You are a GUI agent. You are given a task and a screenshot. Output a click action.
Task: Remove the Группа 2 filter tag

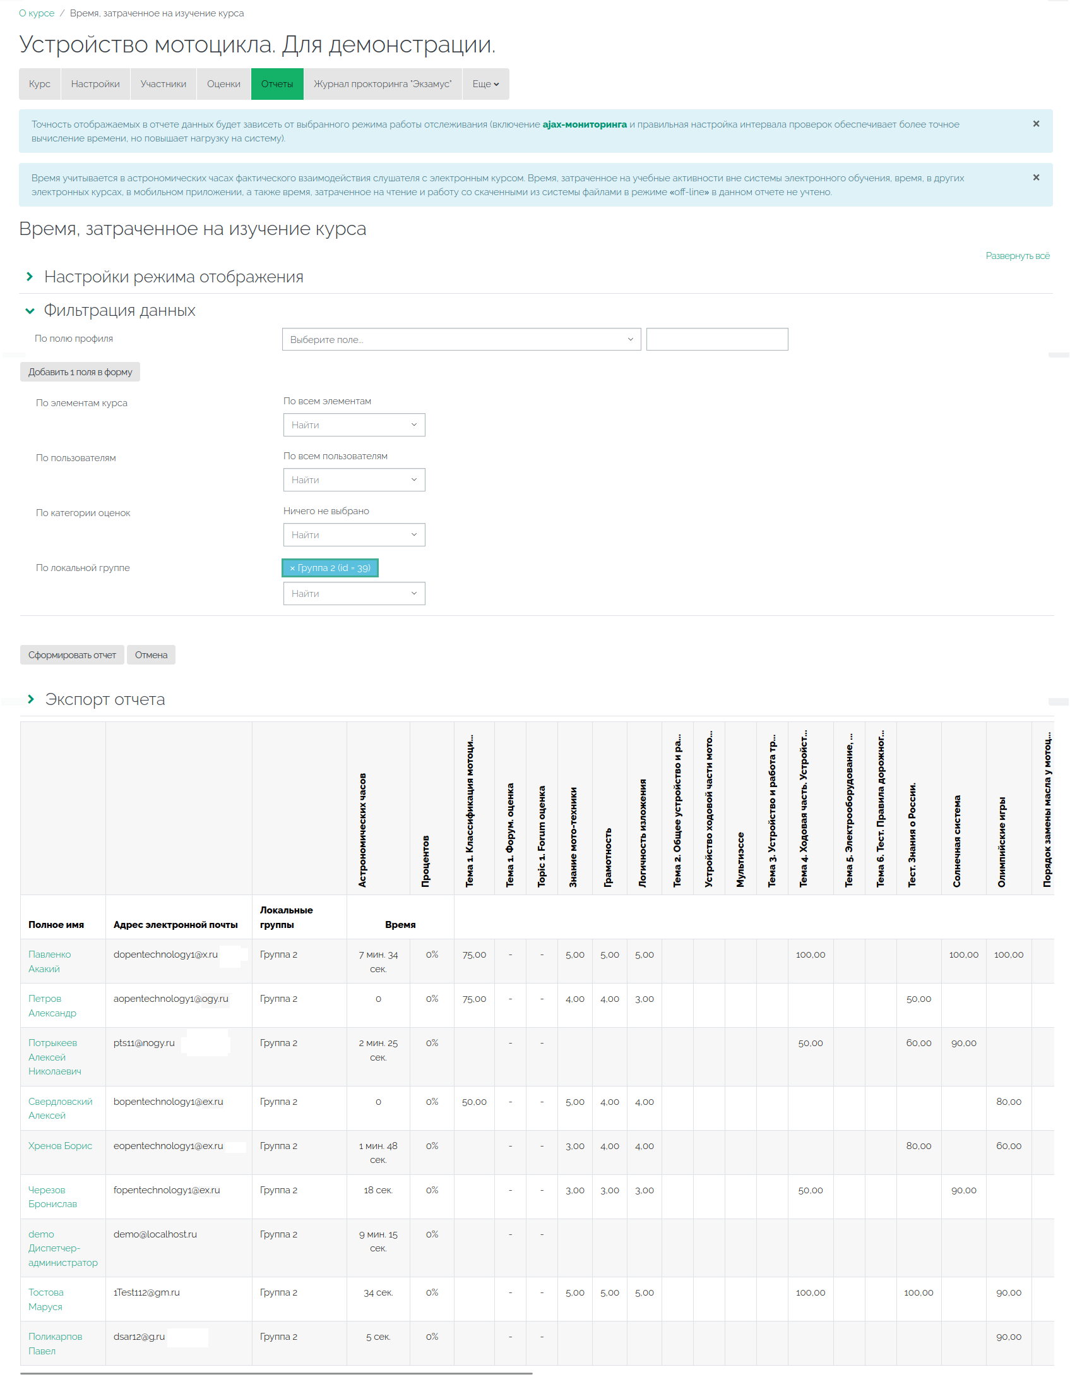coord(292,568)
